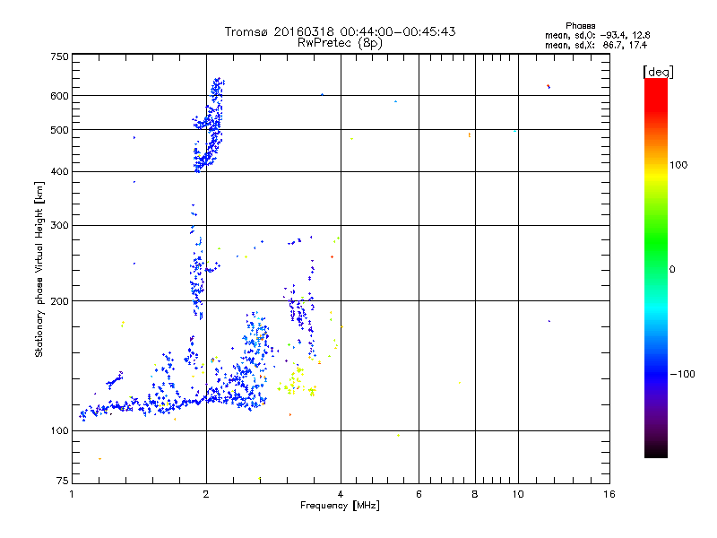Screen dimensions: 717x538
Task: Click the y-axis tick label '750'
Action: click(59, 56)
